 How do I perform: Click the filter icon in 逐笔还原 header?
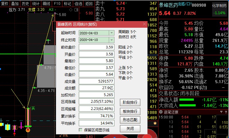(x=221, y=112)
